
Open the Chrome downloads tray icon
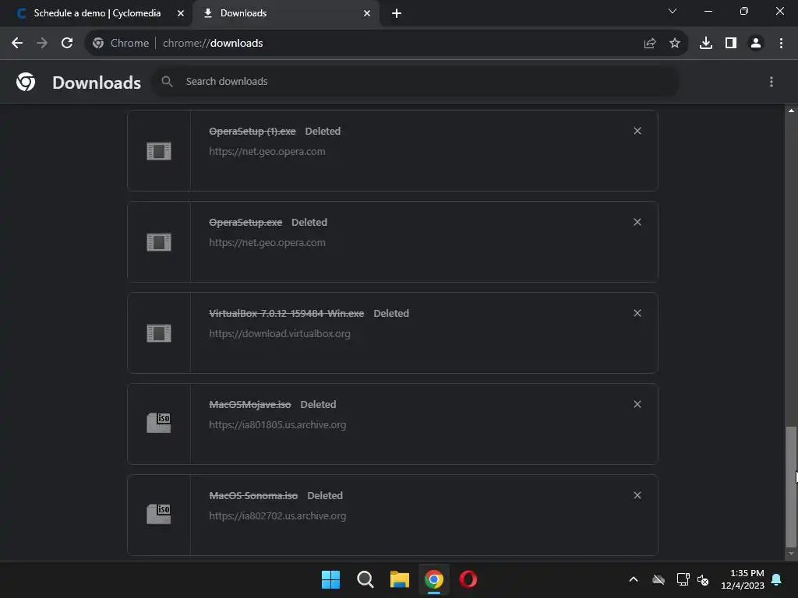click(706, 44)
